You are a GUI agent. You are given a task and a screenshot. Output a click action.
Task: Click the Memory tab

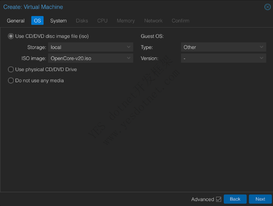tap(126, 21)
